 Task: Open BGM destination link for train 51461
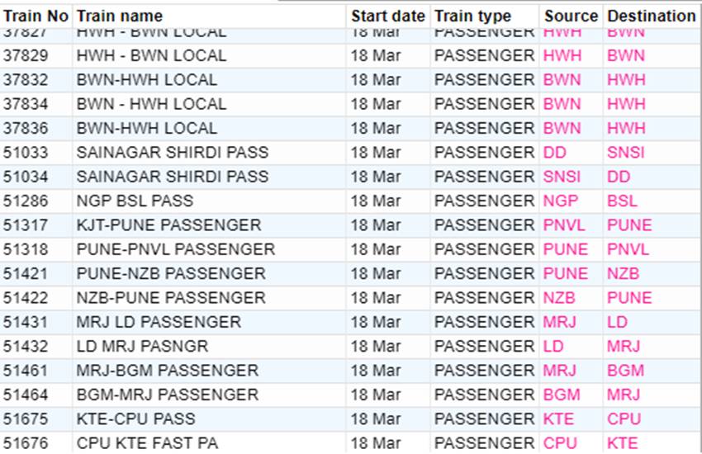[x=625, y=371]
